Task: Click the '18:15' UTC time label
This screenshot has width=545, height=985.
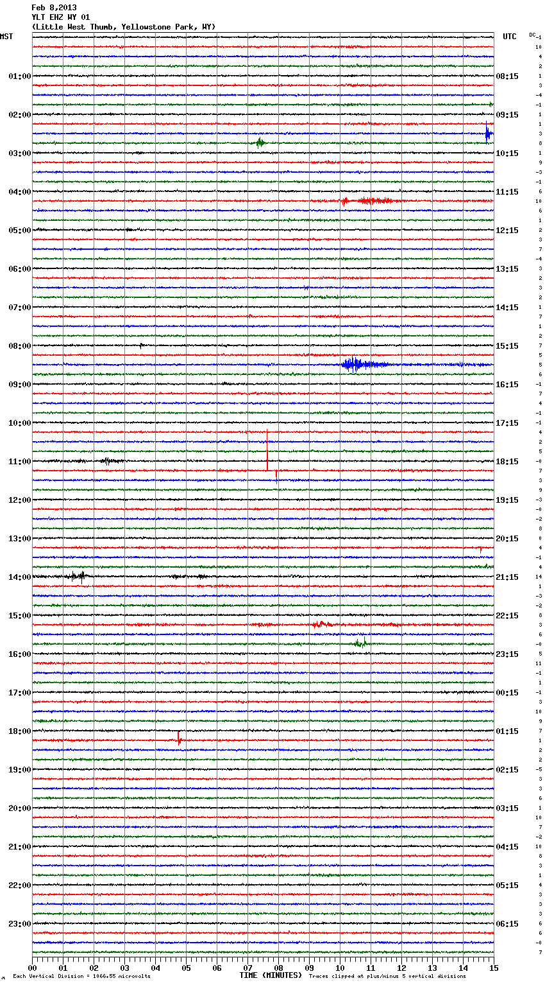Action: (x=507, y=462)
